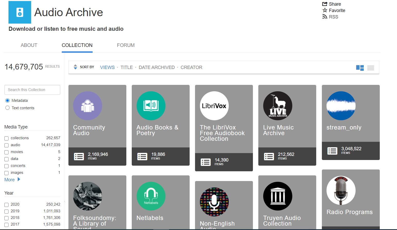Click the Share link text
This screenshot has height=230, width=397.
click(x=335, y=4)
